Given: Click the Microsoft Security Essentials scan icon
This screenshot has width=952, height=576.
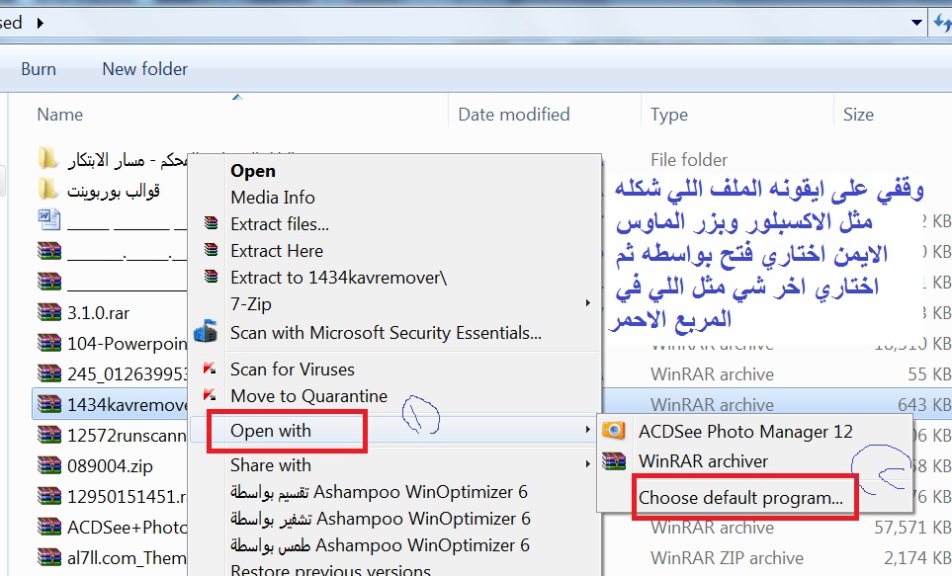Looking at the screenshot, I should pos(206,331).
